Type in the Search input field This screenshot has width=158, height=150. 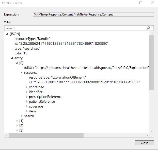(74, 28)
